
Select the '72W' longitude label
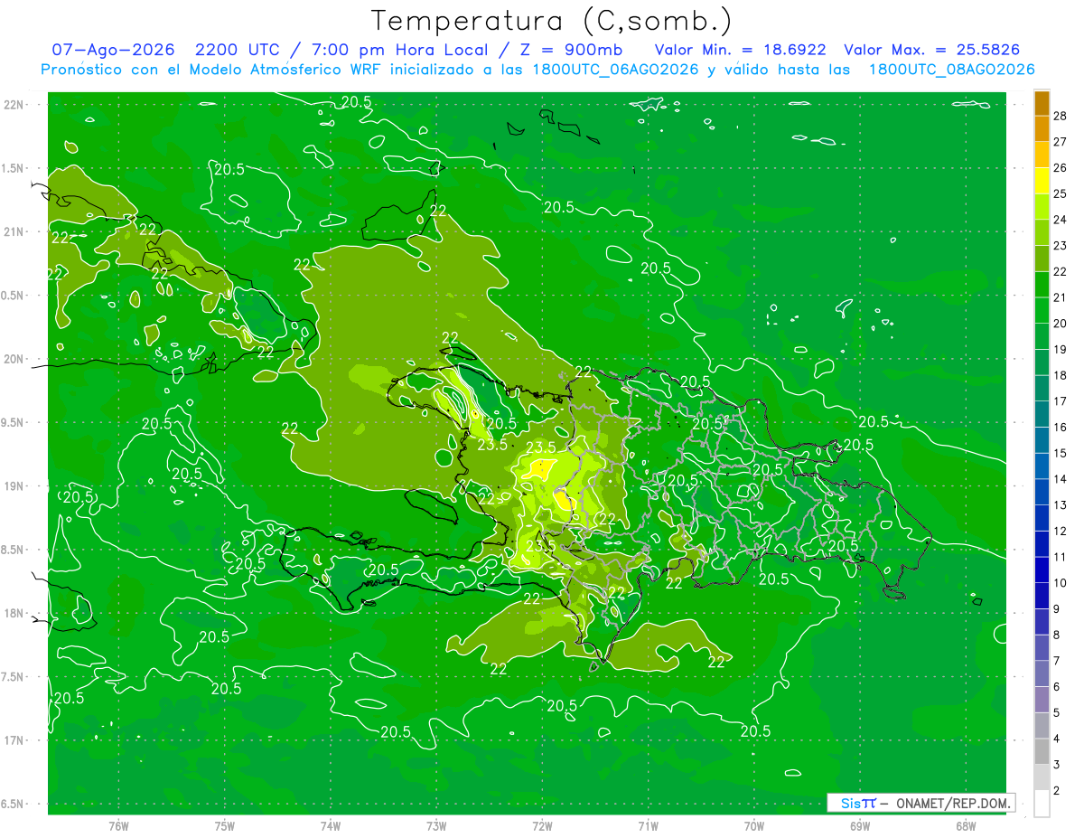click(542, 826)
